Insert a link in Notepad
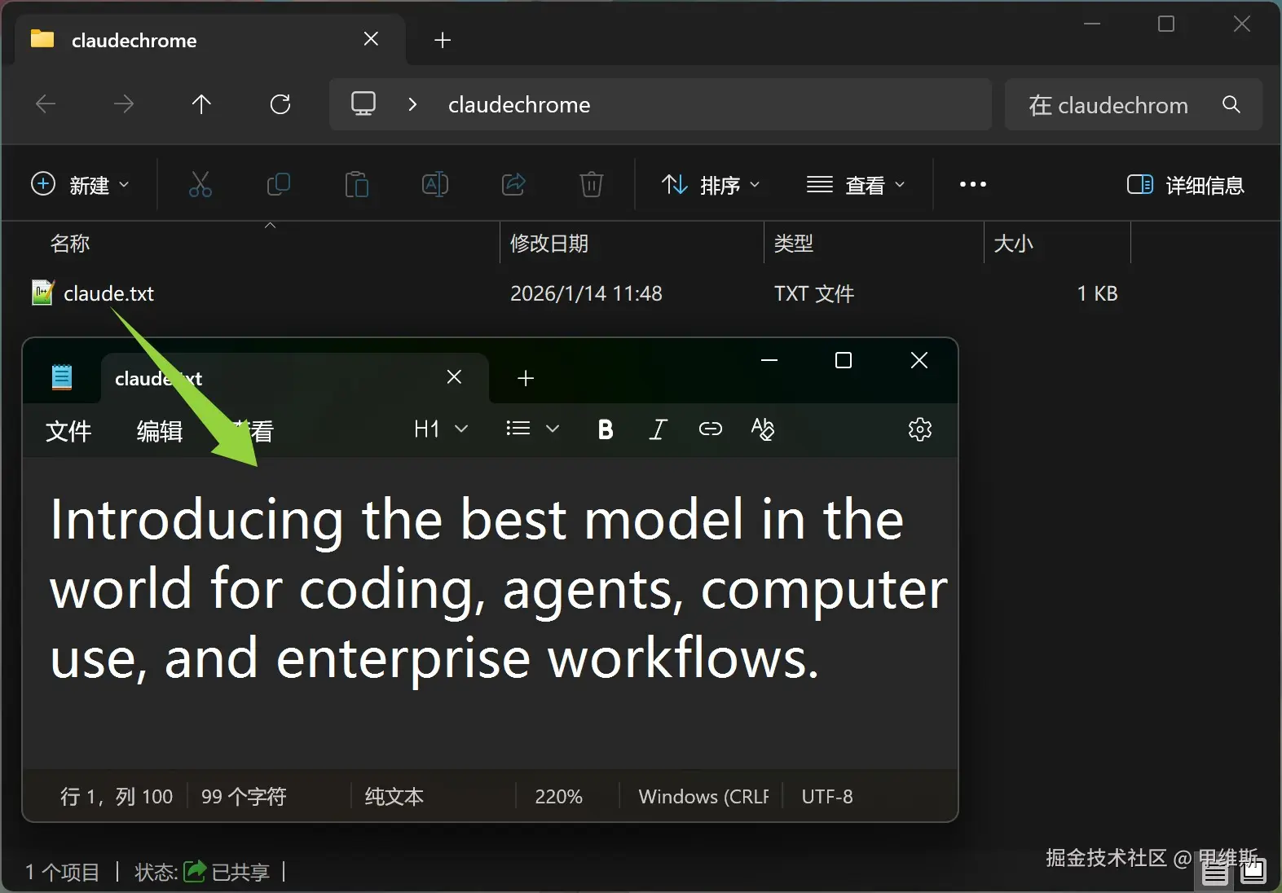Image resolution: width=1282 pixels, height=893 pixels. pyautogui.click(x=711, y=429)
